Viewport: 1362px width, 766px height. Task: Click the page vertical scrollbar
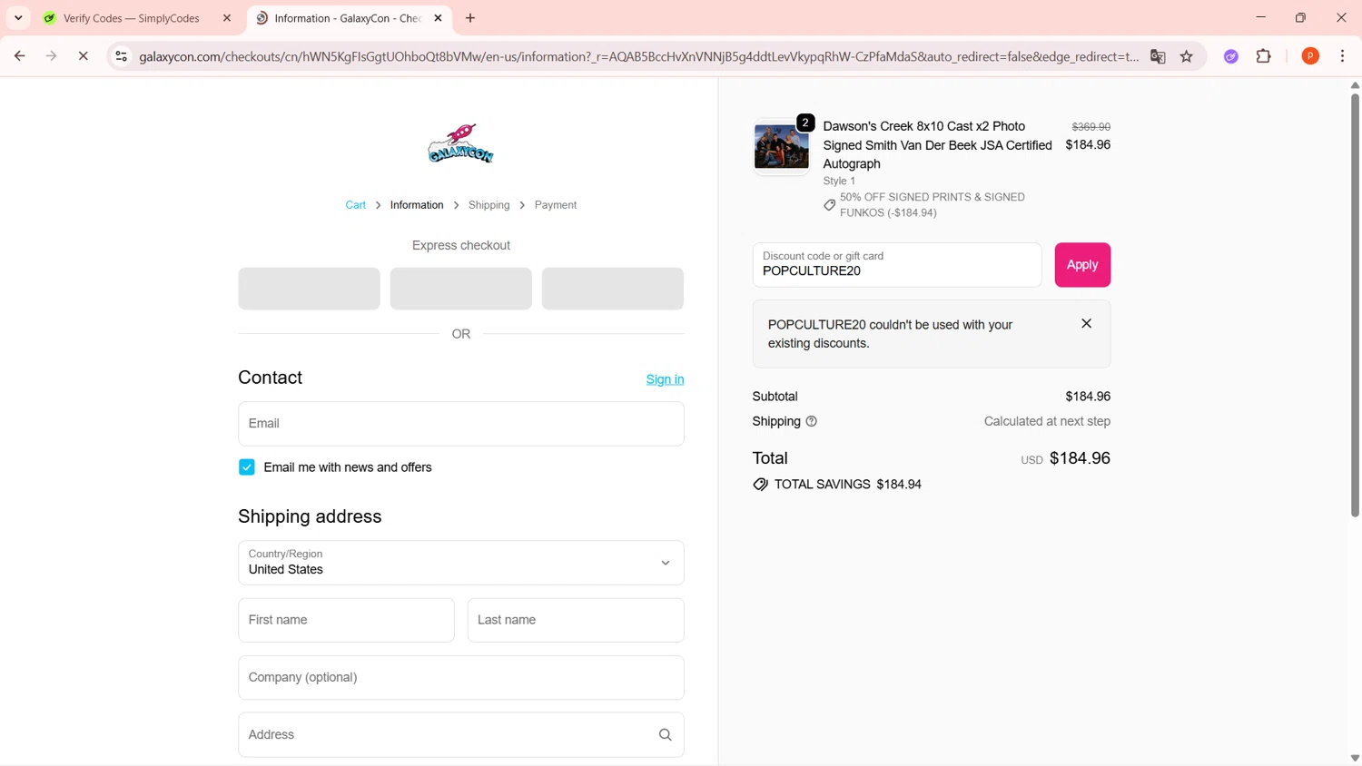coord(1355,304)
